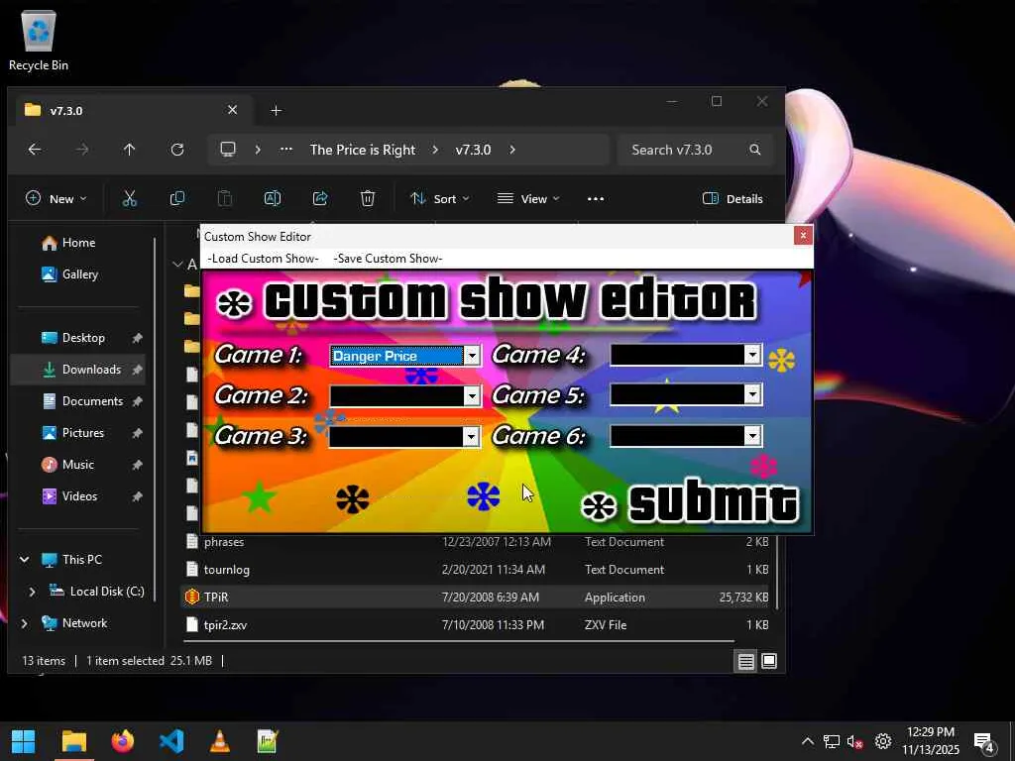Image resolution: width=1015 pixels, height=761 pixels.
Task: Open the View options menu
Action: click(528, 198)
